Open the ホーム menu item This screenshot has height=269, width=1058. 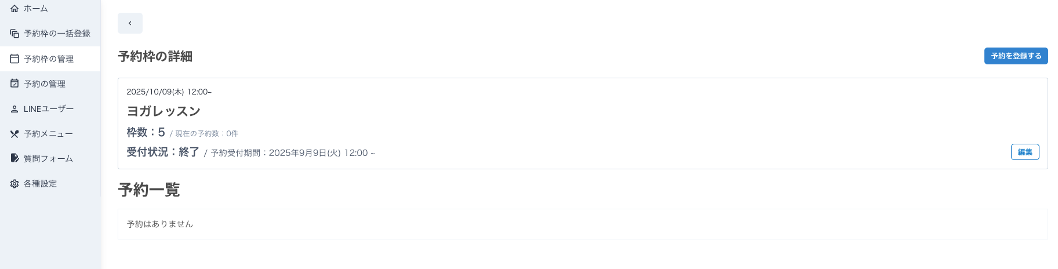(x=36, y=9)
